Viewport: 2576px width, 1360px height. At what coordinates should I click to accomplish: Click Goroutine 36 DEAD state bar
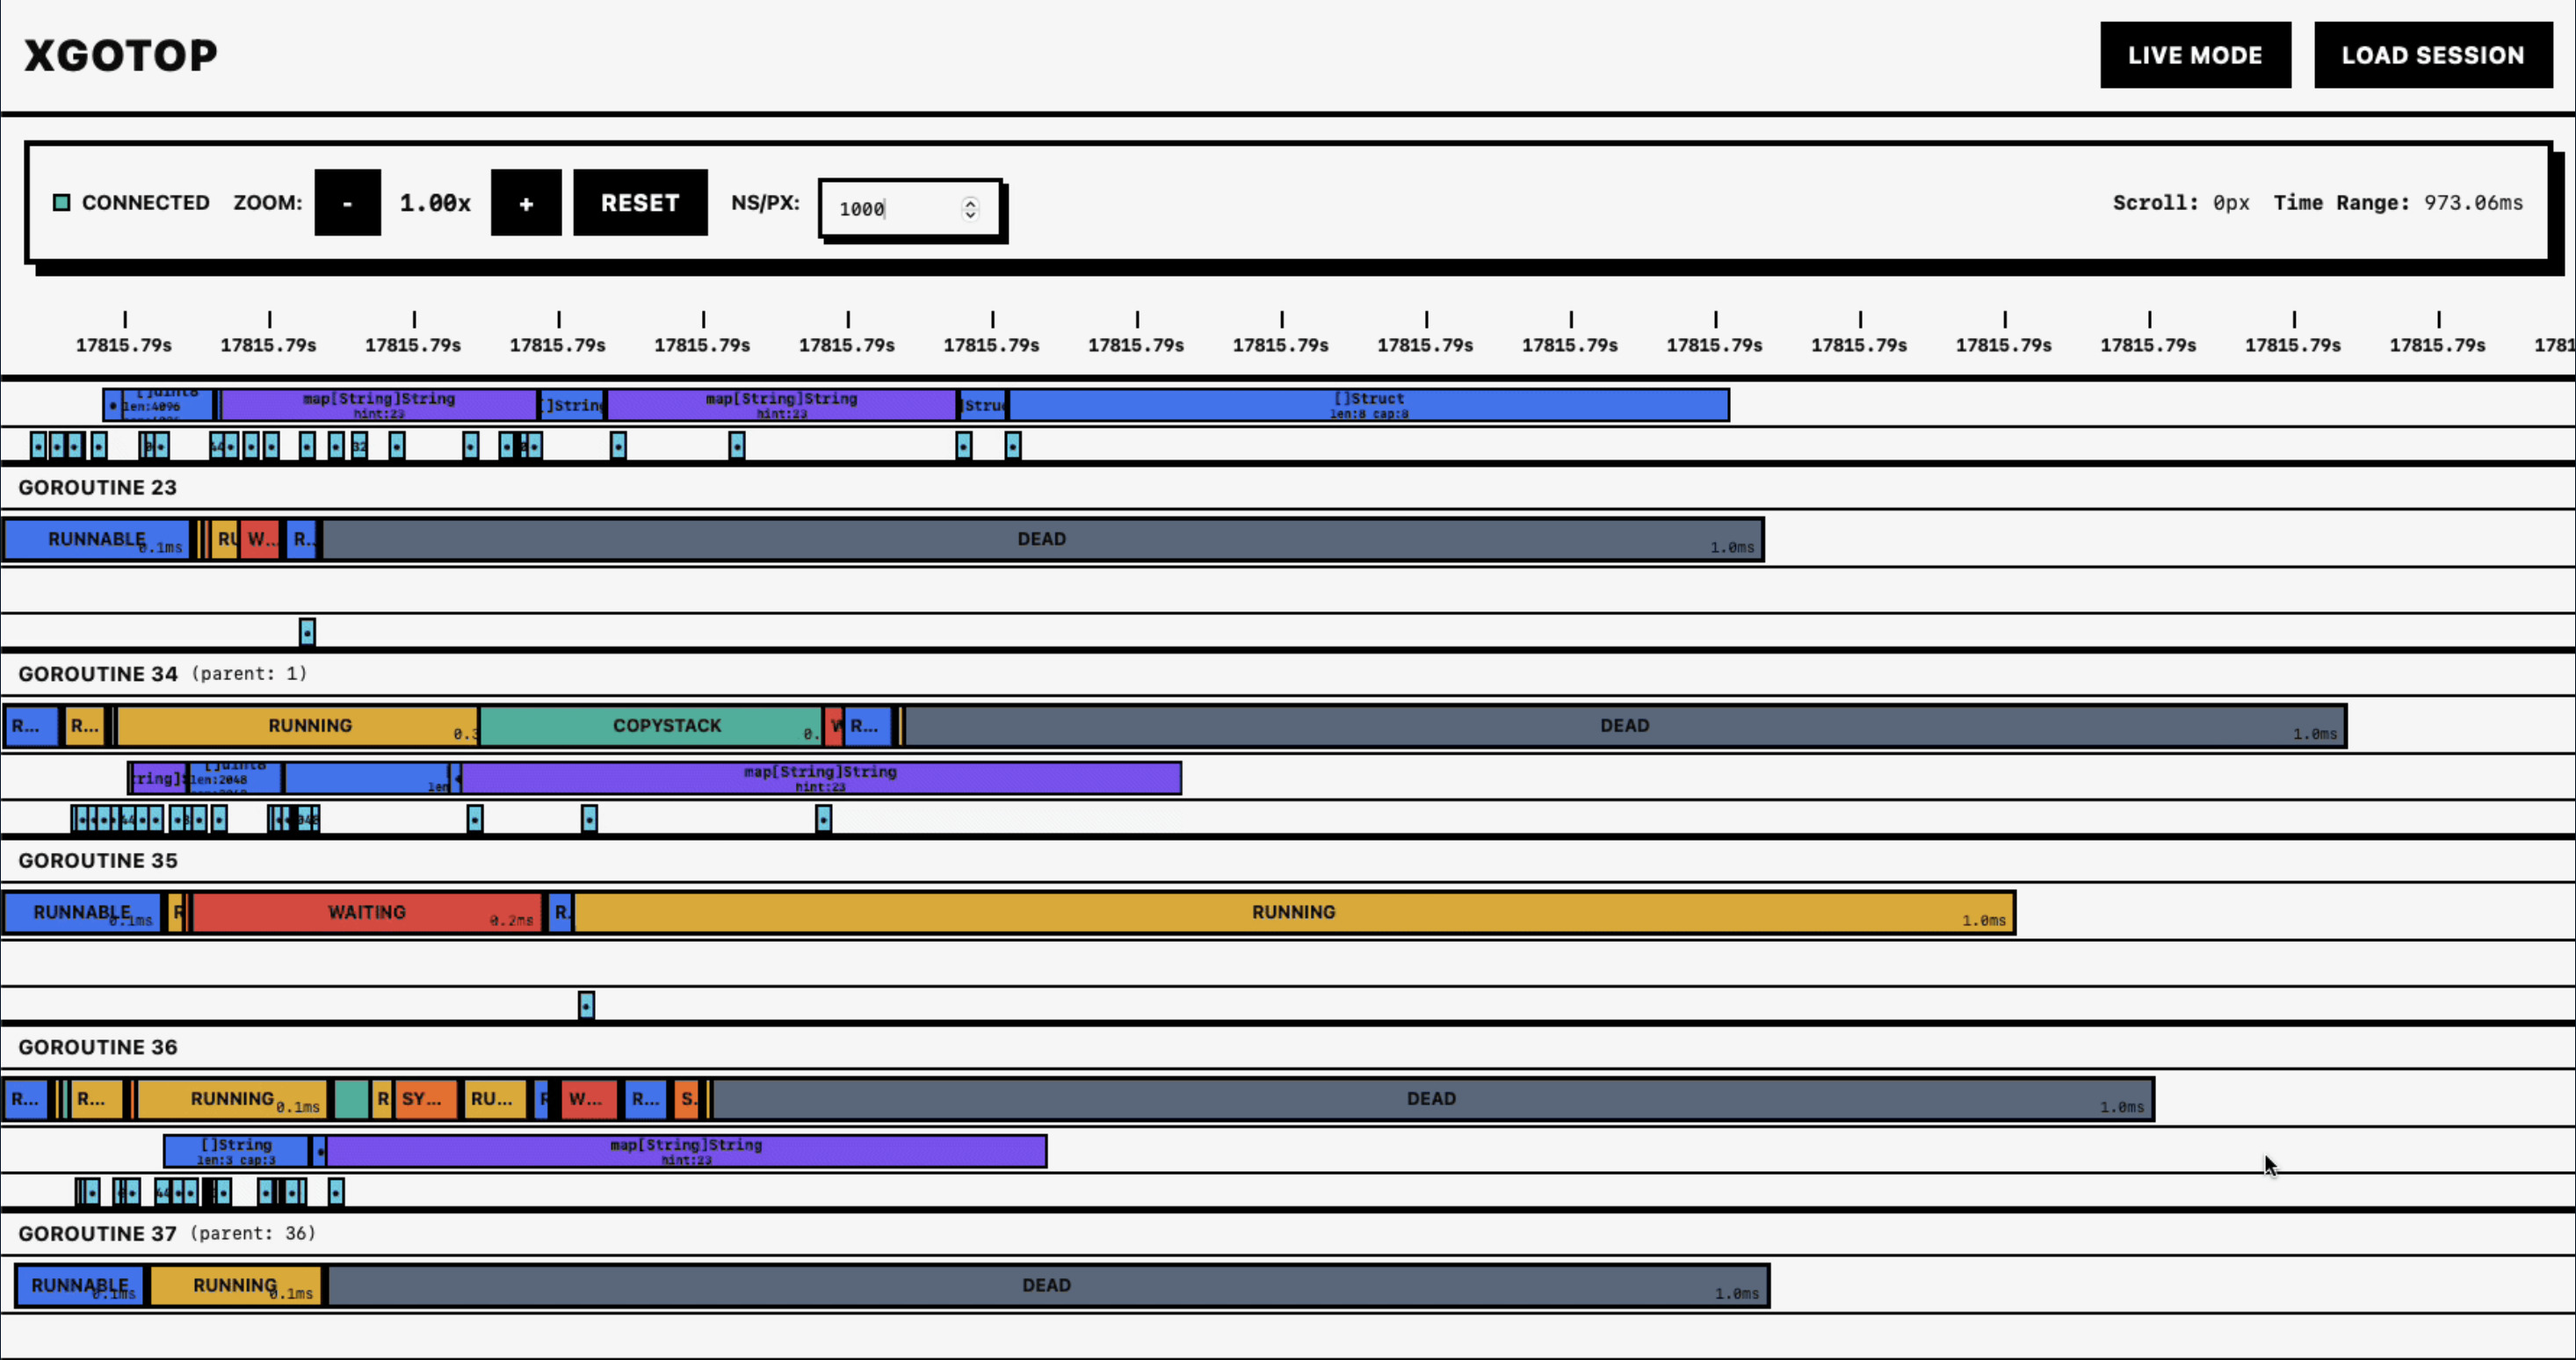tap(1430, 1099)
